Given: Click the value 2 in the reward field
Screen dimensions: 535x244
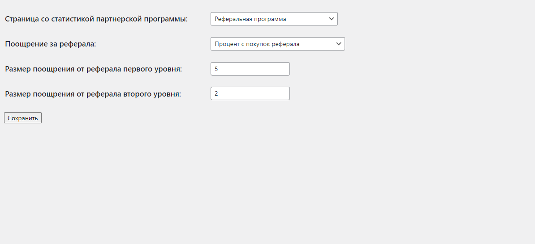Looking at the screenshot, I should [216, 93].
